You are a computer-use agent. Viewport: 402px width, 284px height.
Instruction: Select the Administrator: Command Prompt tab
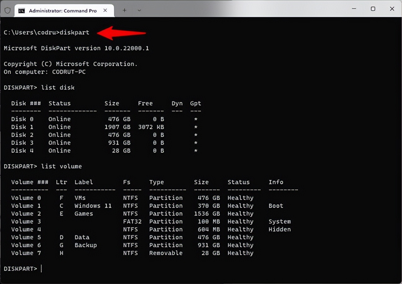tap(64, 11)
